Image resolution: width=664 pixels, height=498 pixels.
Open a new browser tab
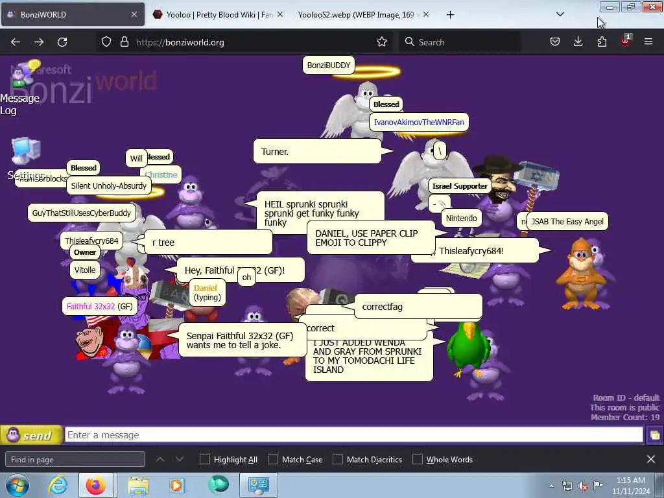coord(450,15)
